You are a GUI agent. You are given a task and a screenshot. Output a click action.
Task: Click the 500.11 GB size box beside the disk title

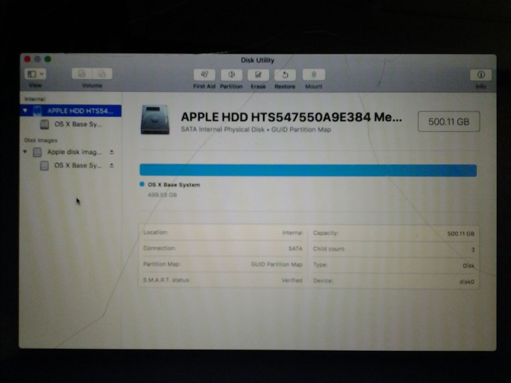tap(449, 122)
